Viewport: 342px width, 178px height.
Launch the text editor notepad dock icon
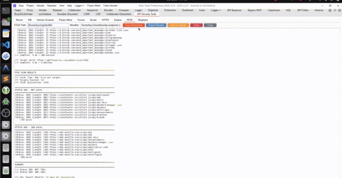(6, 34)
